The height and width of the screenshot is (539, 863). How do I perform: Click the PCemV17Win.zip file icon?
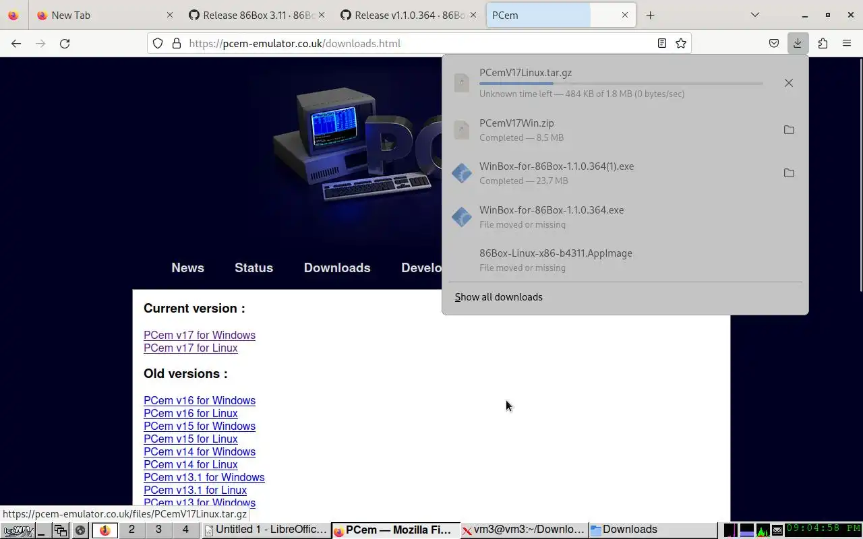(462, 130)
